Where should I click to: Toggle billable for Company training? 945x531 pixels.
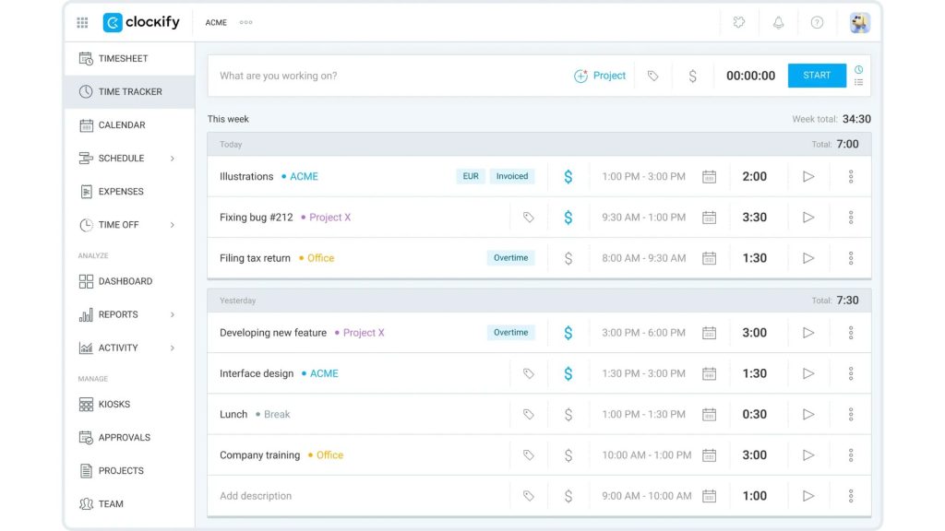point(568,455)
